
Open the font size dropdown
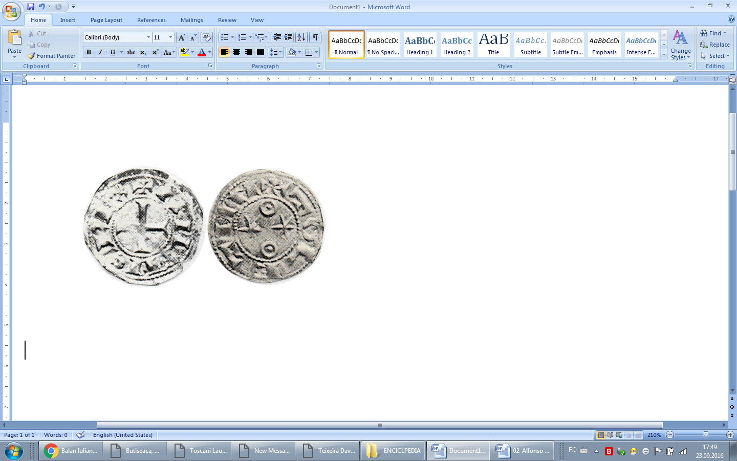170,37
